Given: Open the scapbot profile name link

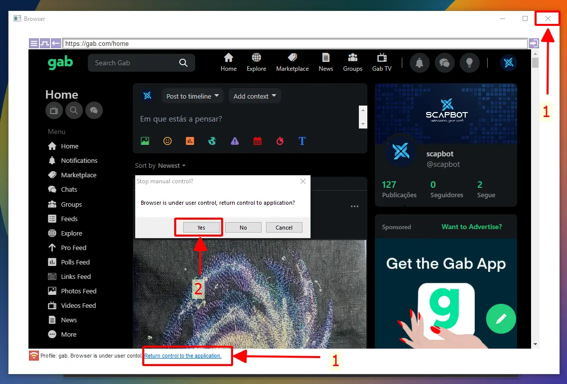Looking at the screenshot, I should pos(440,154).
